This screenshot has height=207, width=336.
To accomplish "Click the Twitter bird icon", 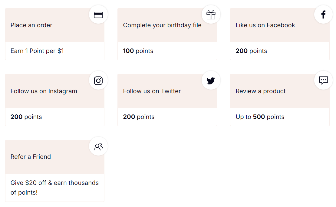I will coord(211,80).
